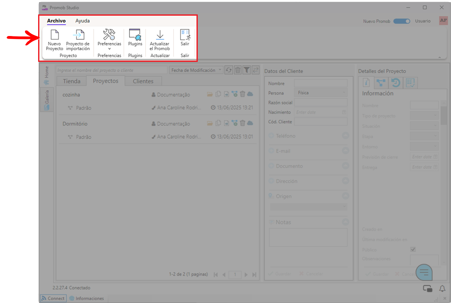Open the checklist tab in project details

(x=410, y=83)
